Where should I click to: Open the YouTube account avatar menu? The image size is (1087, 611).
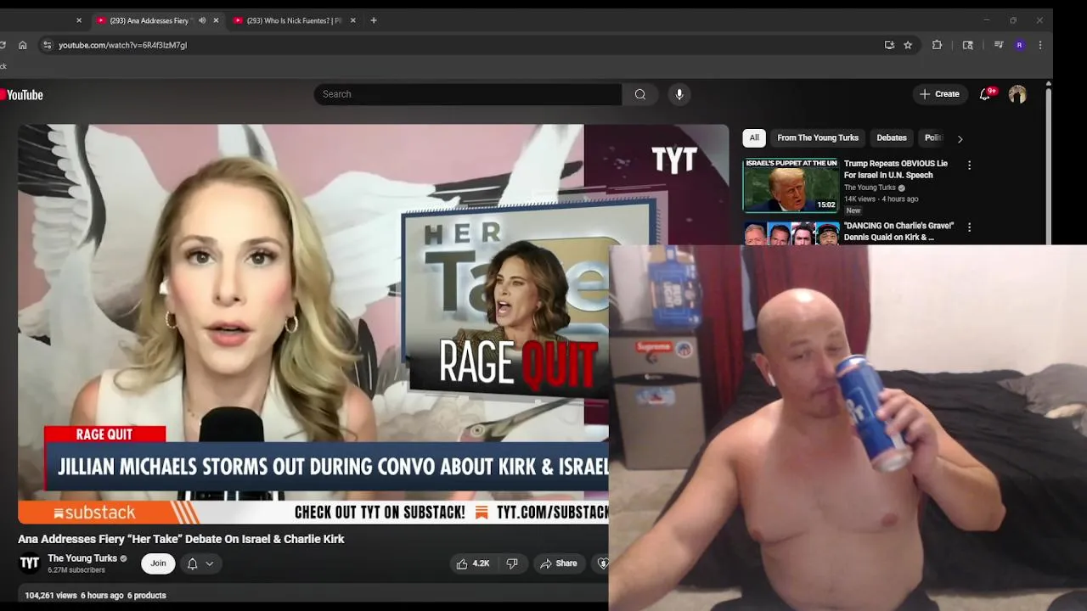[1017, 94]
